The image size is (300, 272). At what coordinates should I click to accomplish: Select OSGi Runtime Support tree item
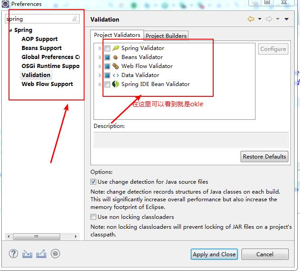click(50, 66)
